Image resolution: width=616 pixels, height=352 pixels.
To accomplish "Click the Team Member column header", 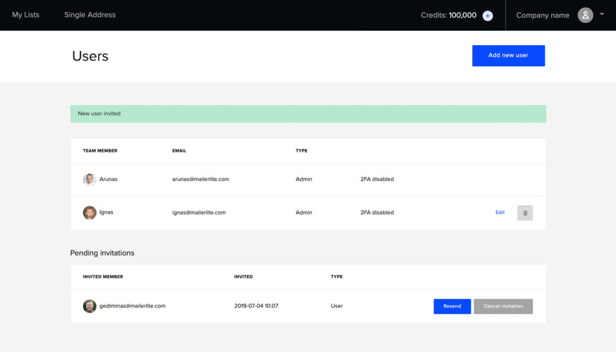I will tap(100, 151).
